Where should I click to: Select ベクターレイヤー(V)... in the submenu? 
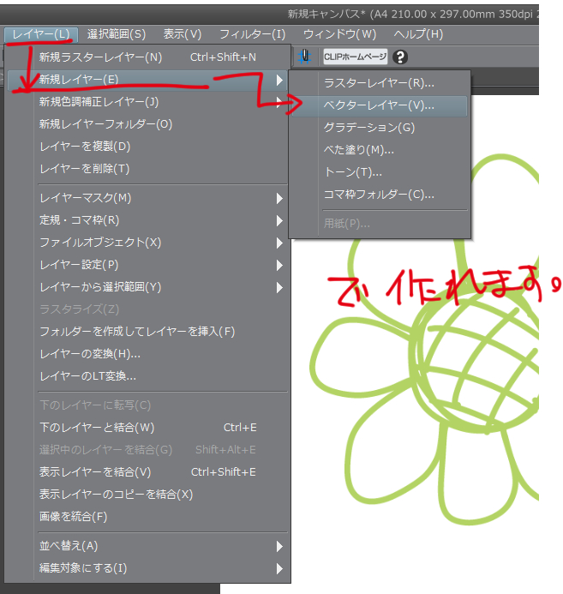pyautogui.click(x=379, y=105)
